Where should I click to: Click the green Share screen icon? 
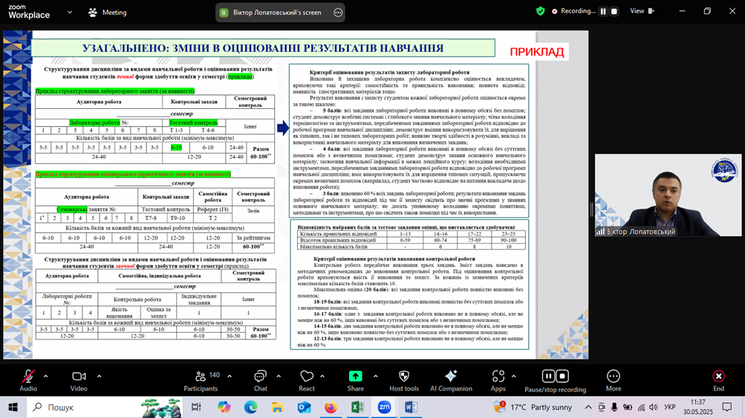pos(355,376)
